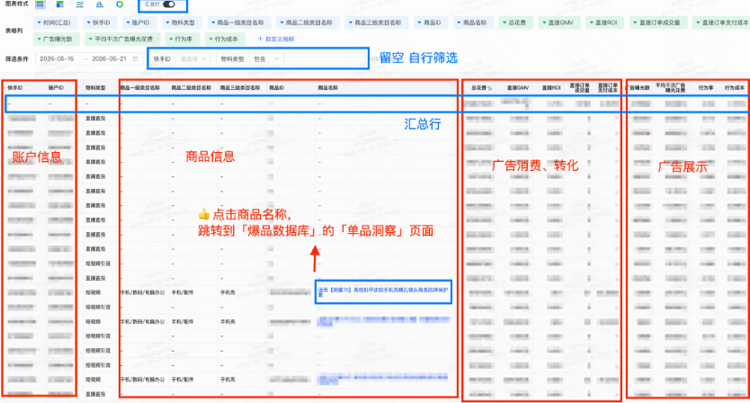Open the 平均千次广告曝光花费 metric chip
This screenshot has height=403, width=750.
(x=121, y=39)
